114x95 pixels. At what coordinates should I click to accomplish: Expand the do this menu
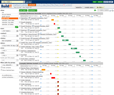[100, 7]
